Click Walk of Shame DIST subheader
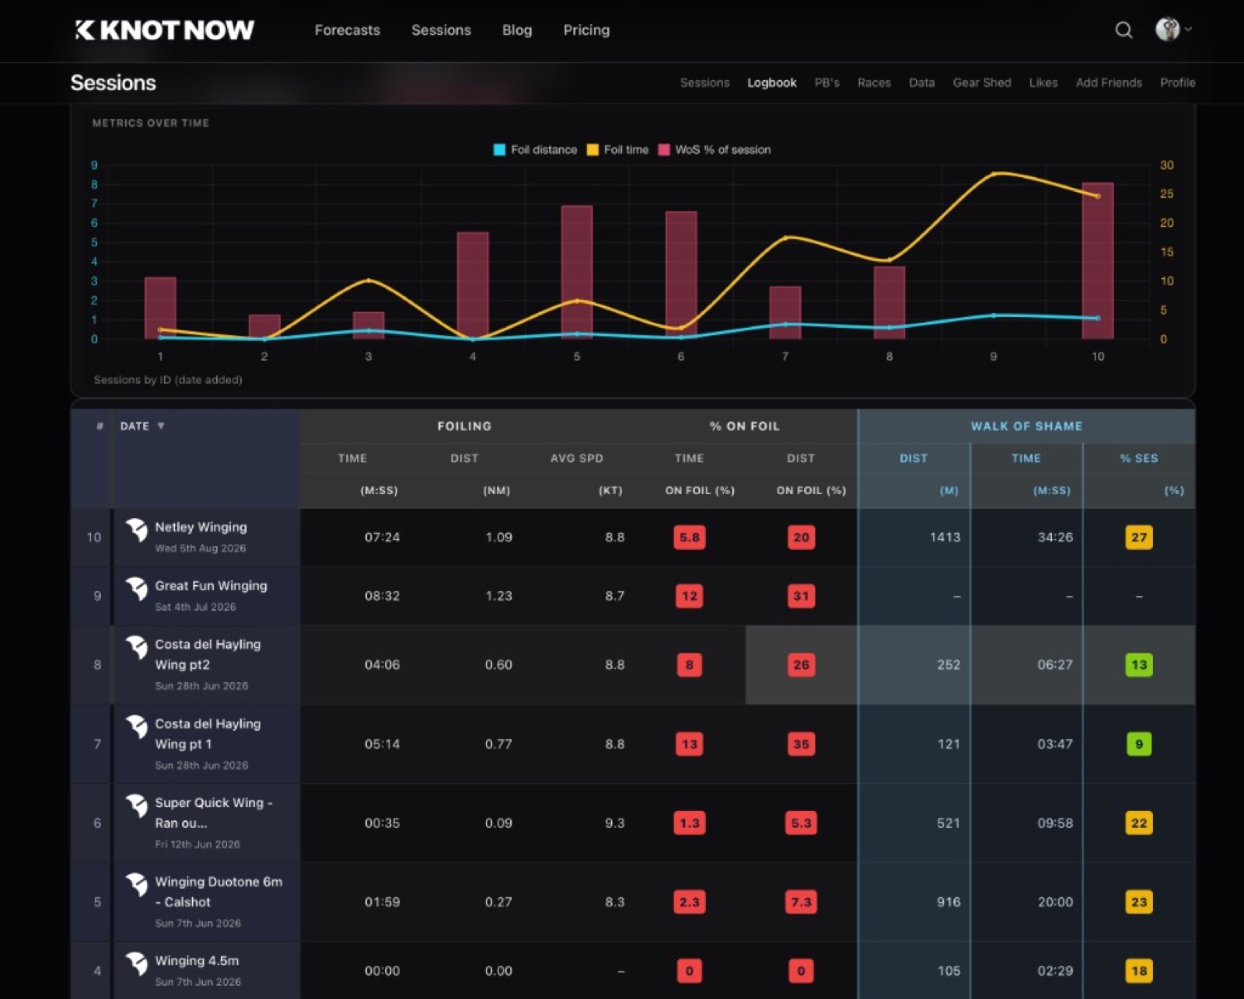 pos(914,458)
